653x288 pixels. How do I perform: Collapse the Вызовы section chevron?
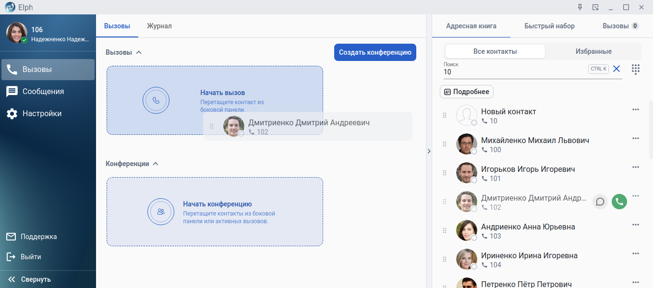point(139,52)
